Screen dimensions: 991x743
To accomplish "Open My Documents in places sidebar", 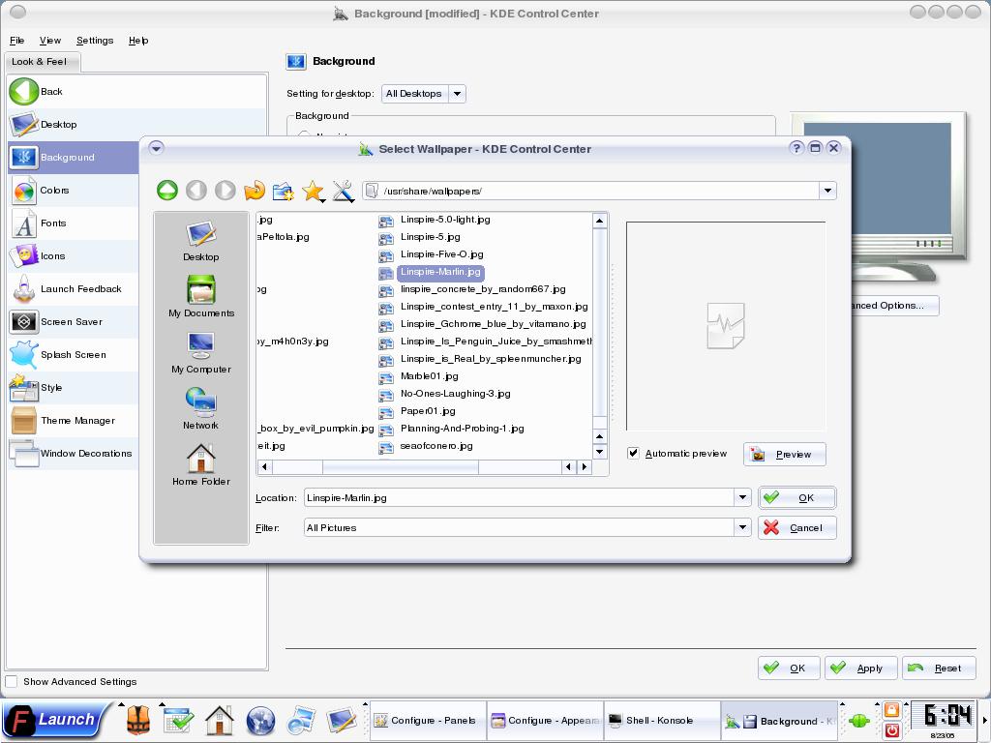I will click(201, 296).
